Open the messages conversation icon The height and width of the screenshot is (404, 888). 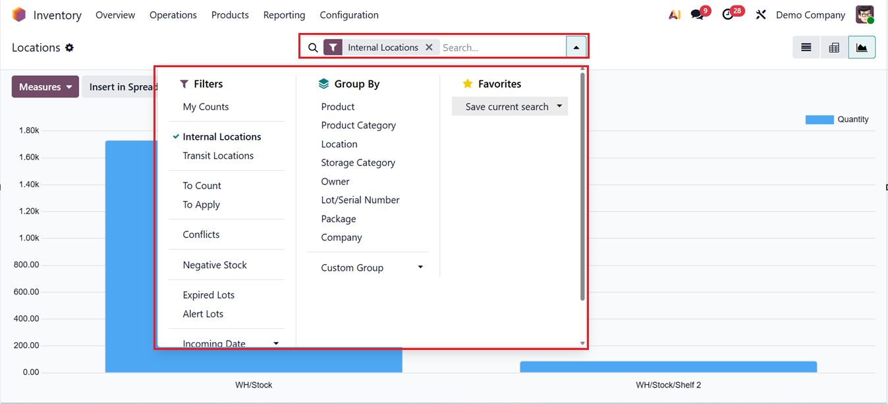[696, 14]
